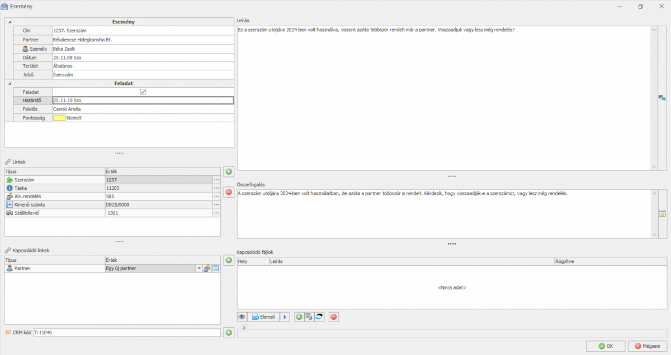Click the partner icon in the Egy új partner row
The width and height of the screenshot is (671, 355).
(206, 268)
